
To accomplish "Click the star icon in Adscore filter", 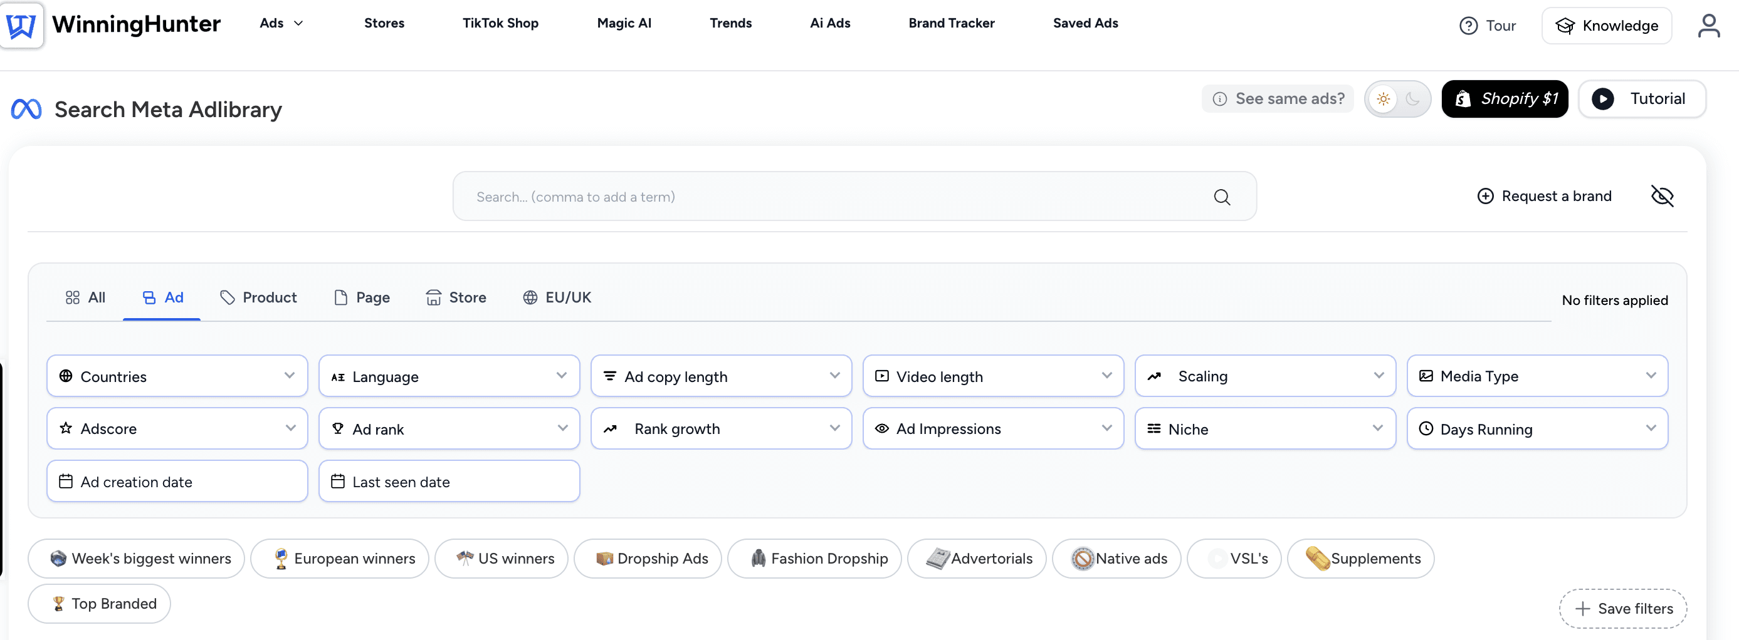I will point(65,428).
